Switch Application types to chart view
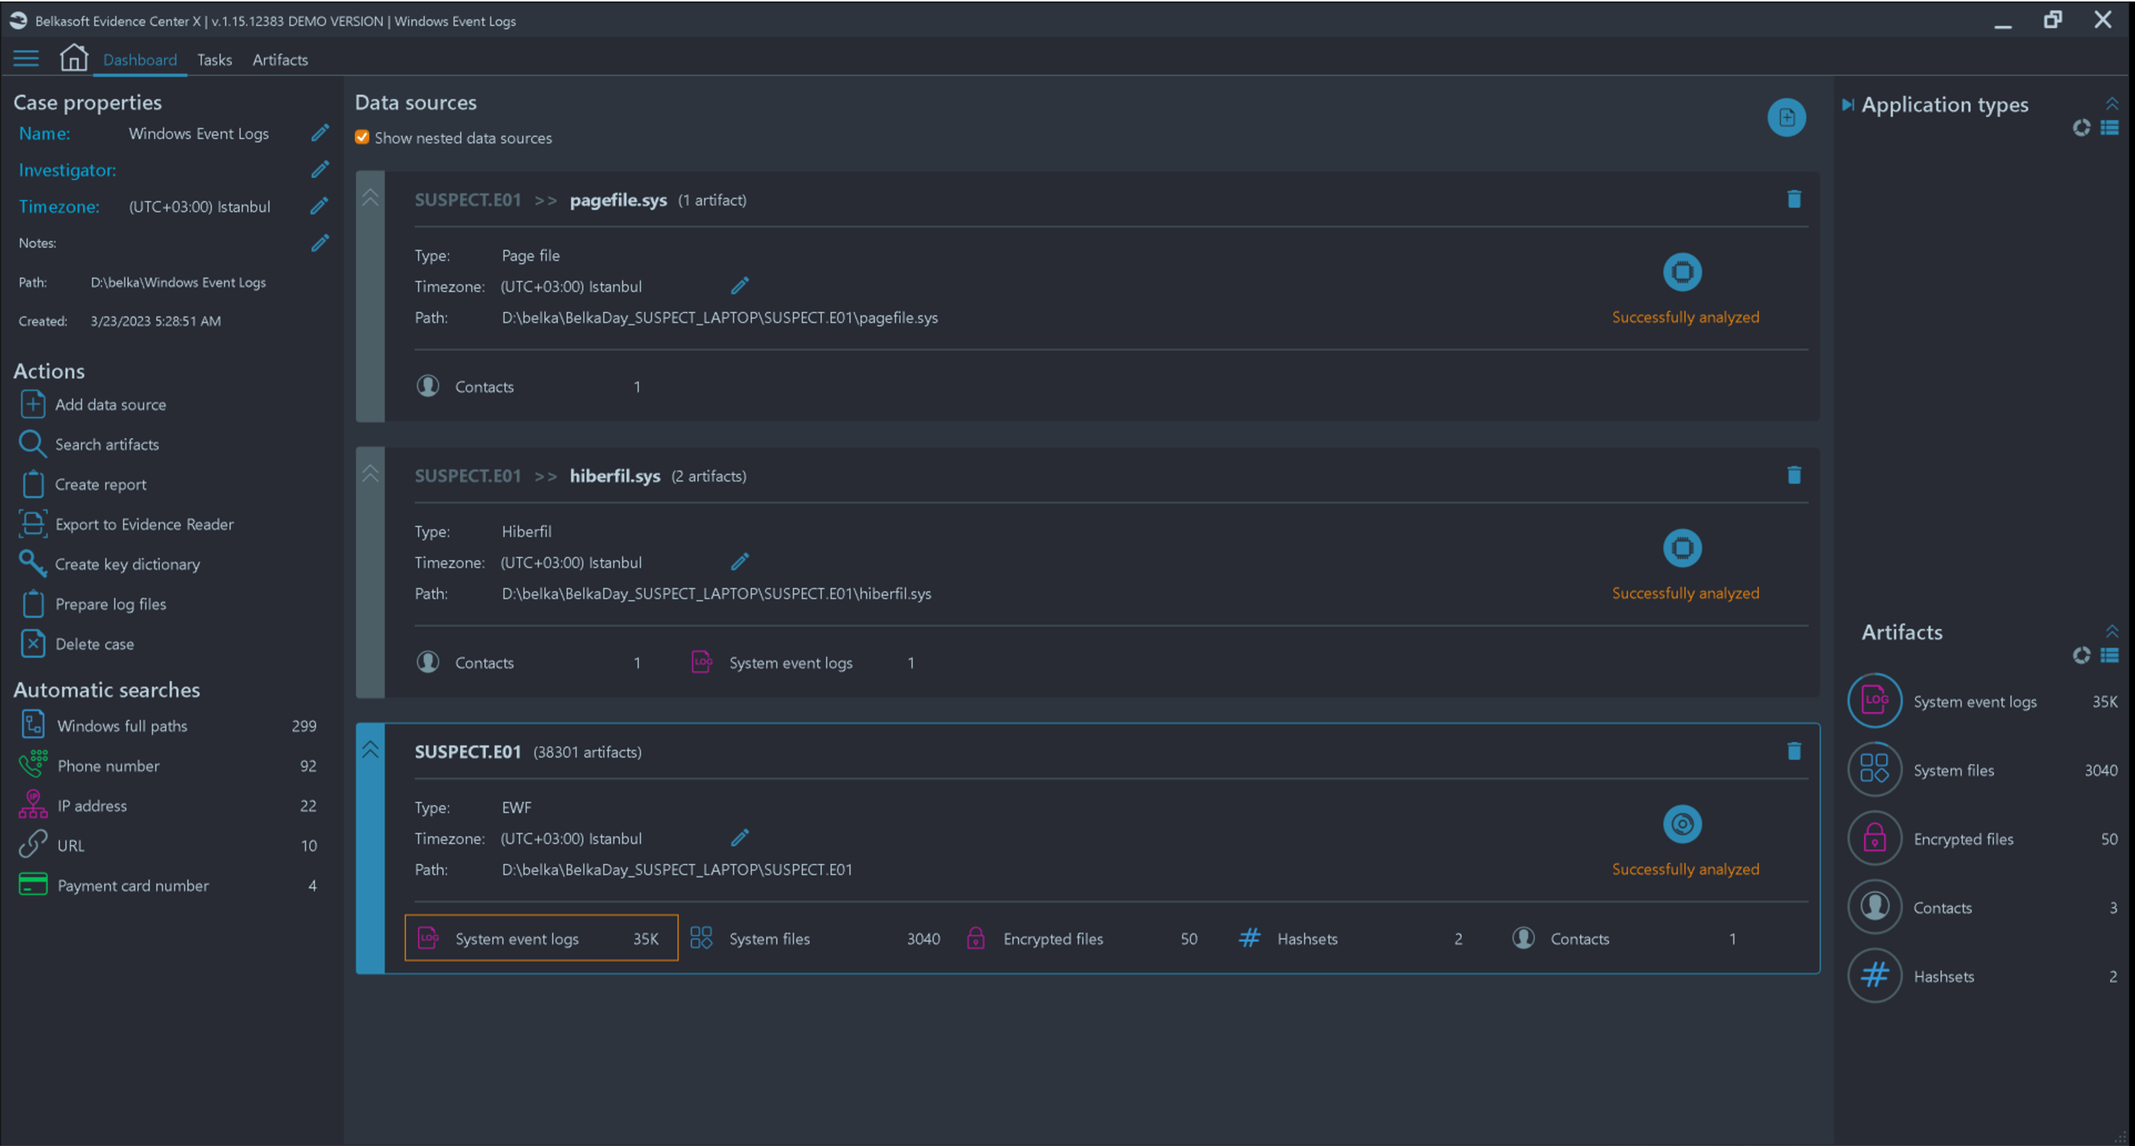Image resolution: width=2135 pixels, height=1146 pixels. pos(2081,128)
